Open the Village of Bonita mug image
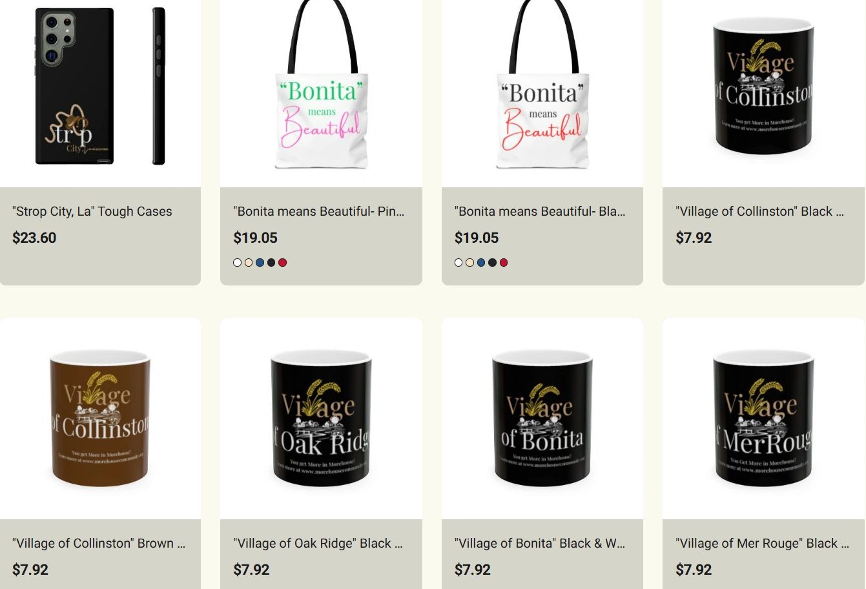The width and height of the screenshot is (866, 589). click(x=542, y=418)
